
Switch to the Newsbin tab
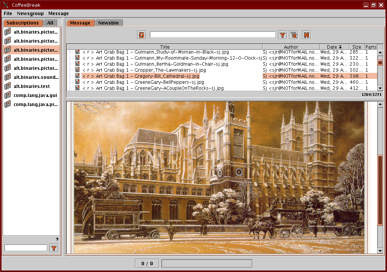pos(108,23)
